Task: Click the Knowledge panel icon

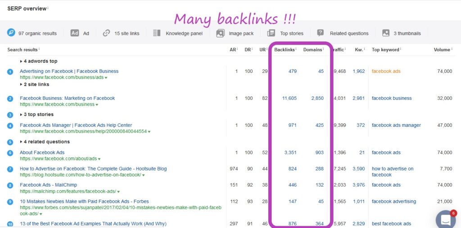Action: (157, 33)
